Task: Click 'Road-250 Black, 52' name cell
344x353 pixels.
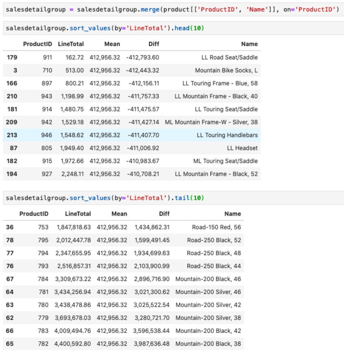Action: [214, 240]
